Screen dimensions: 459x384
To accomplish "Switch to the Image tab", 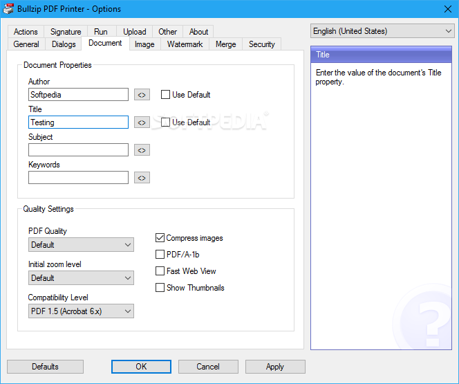I will click(144, 44).
